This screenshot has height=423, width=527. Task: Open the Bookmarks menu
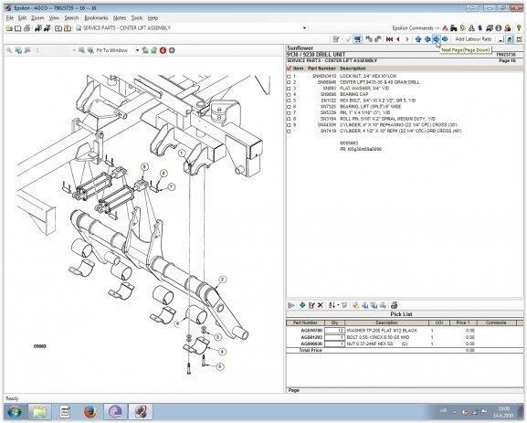click(x=96, y=18)
